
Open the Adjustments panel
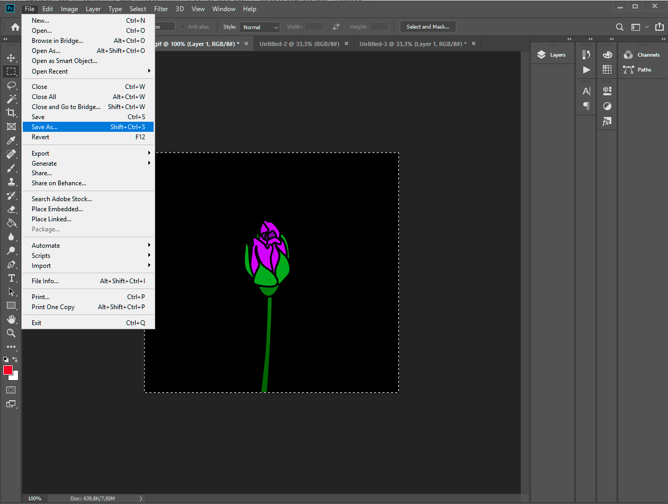[607, 106]
